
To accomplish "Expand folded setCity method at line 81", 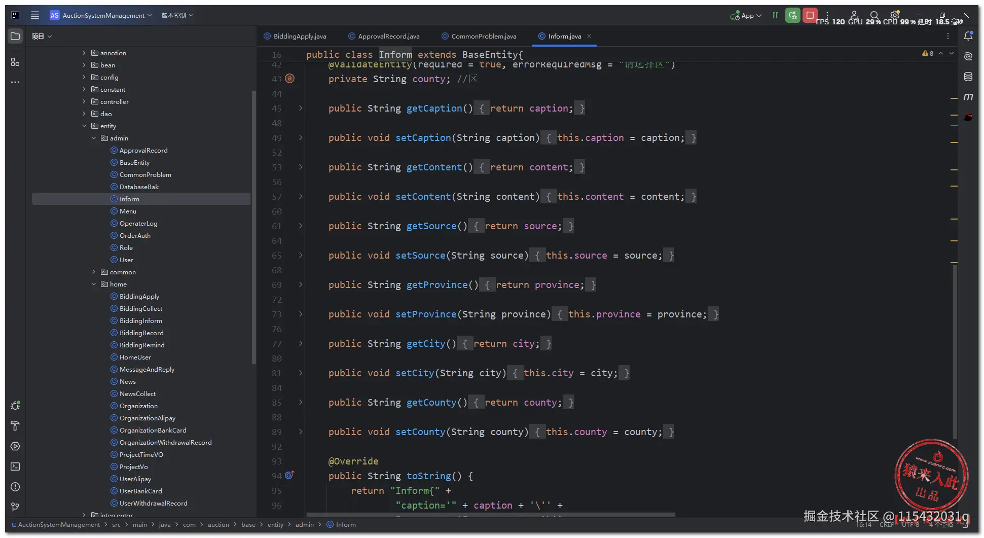I will (301, 373).
